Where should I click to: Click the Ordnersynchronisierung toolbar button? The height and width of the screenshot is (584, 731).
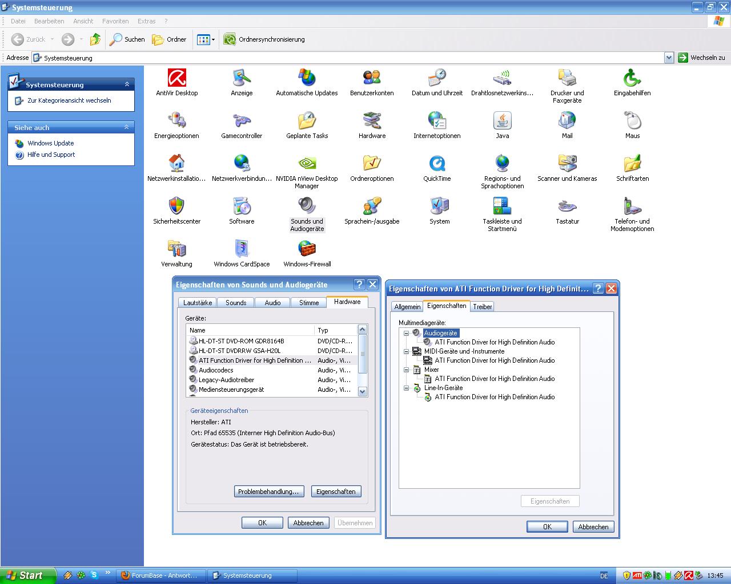[264, 39]
